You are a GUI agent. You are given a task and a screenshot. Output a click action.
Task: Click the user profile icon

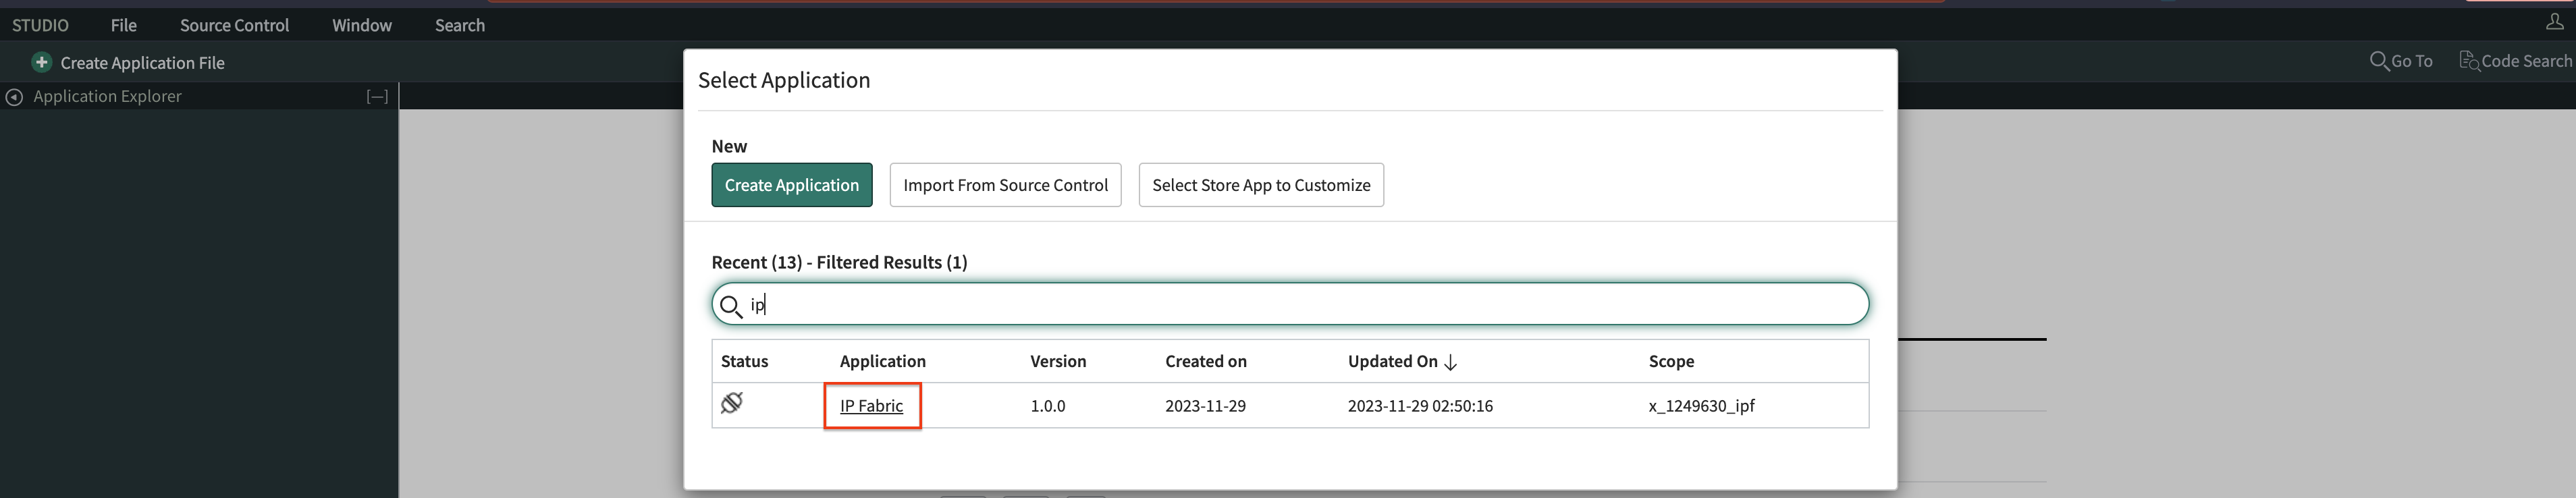[2554, 22]
